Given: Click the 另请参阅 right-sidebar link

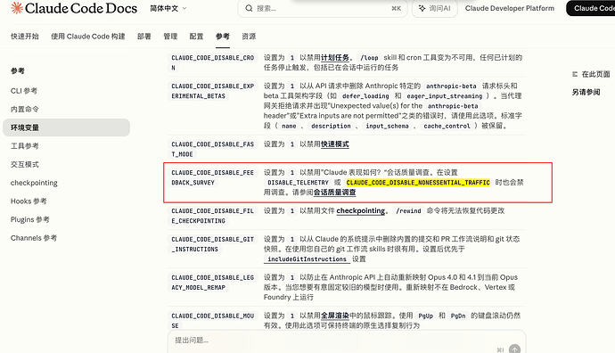Looking at the screenshot, I should point(586,92).
